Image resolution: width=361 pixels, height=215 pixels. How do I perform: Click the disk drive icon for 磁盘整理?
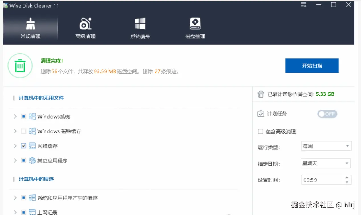pos(195,24)
